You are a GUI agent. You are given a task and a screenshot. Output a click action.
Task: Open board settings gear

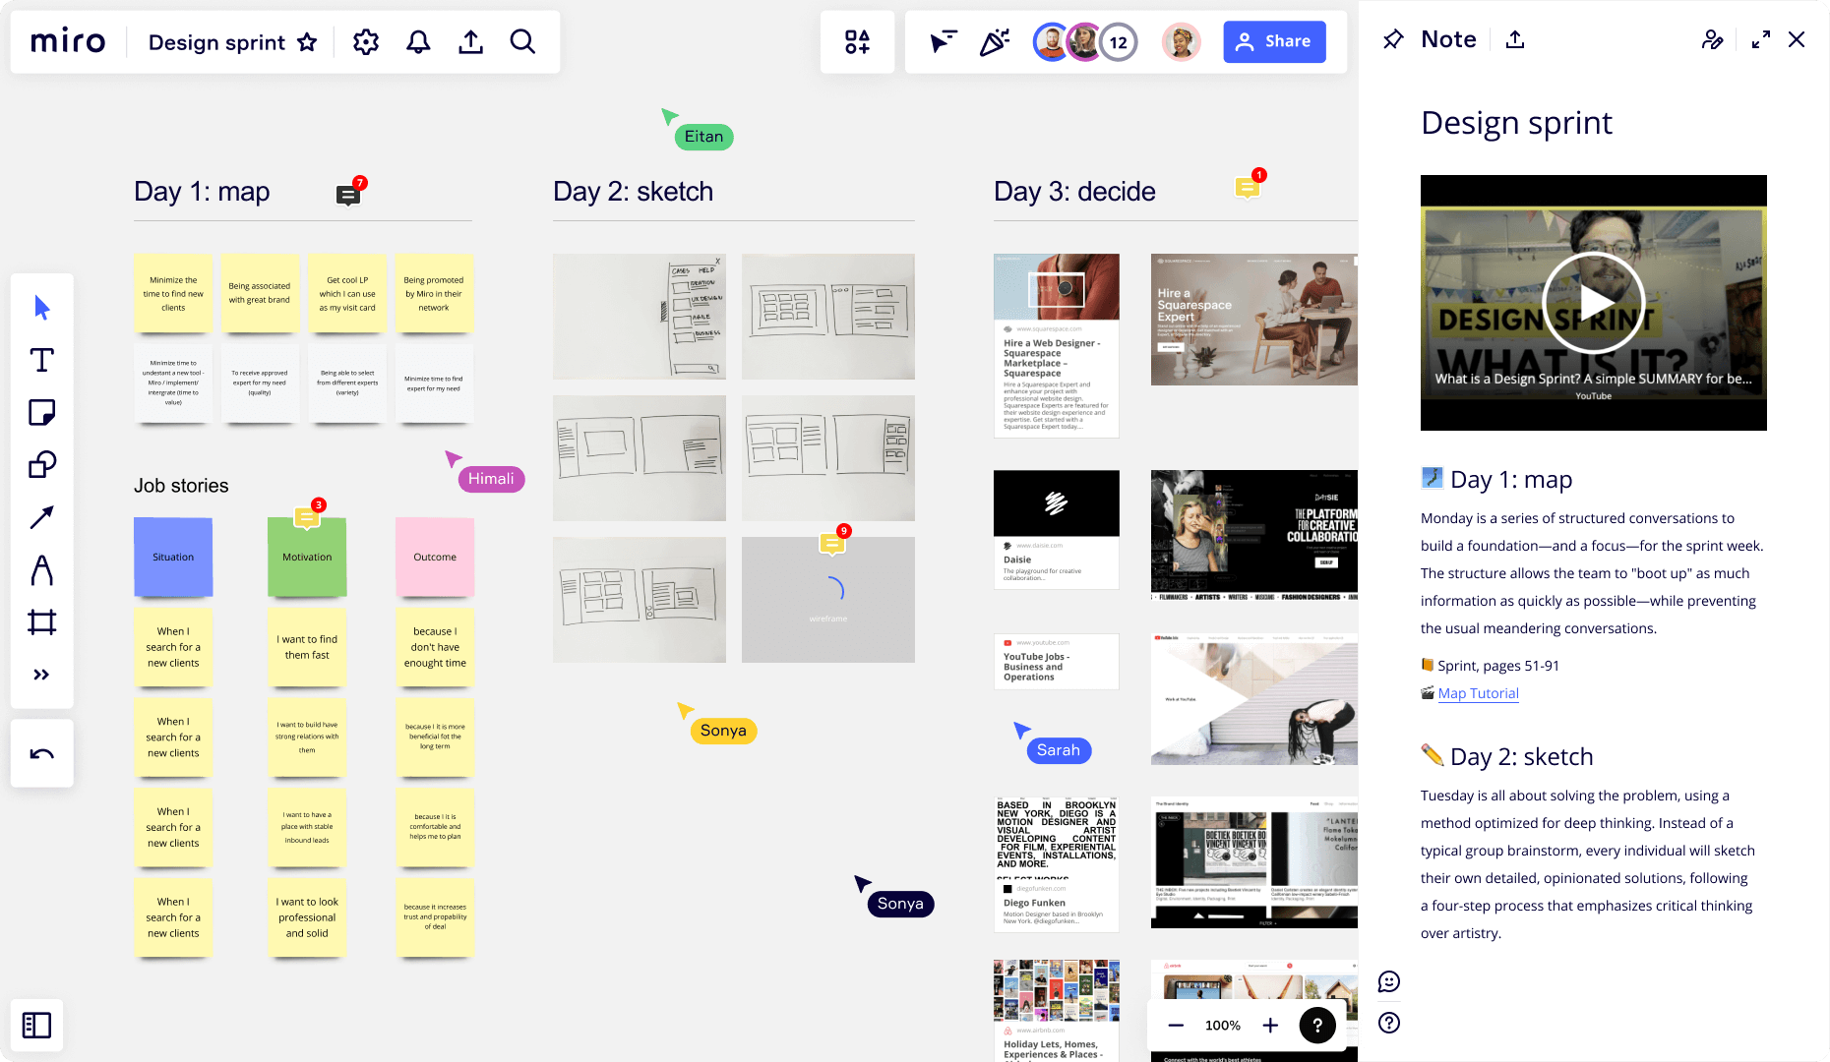[365, 41]
